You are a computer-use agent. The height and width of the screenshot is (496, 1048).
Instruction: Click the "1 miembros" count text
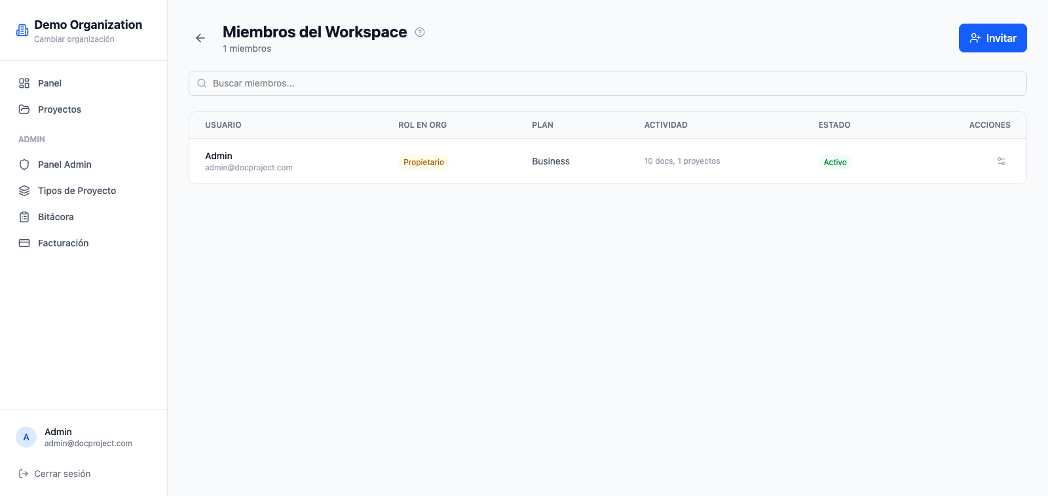point(247,48)
